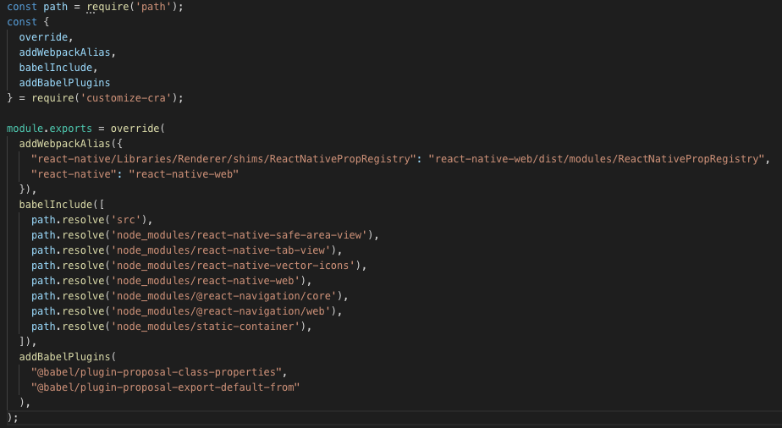Screen dimensions: 782x428
Task: Click the addBabelPlugins( call
Action: [x=68, y=357]
